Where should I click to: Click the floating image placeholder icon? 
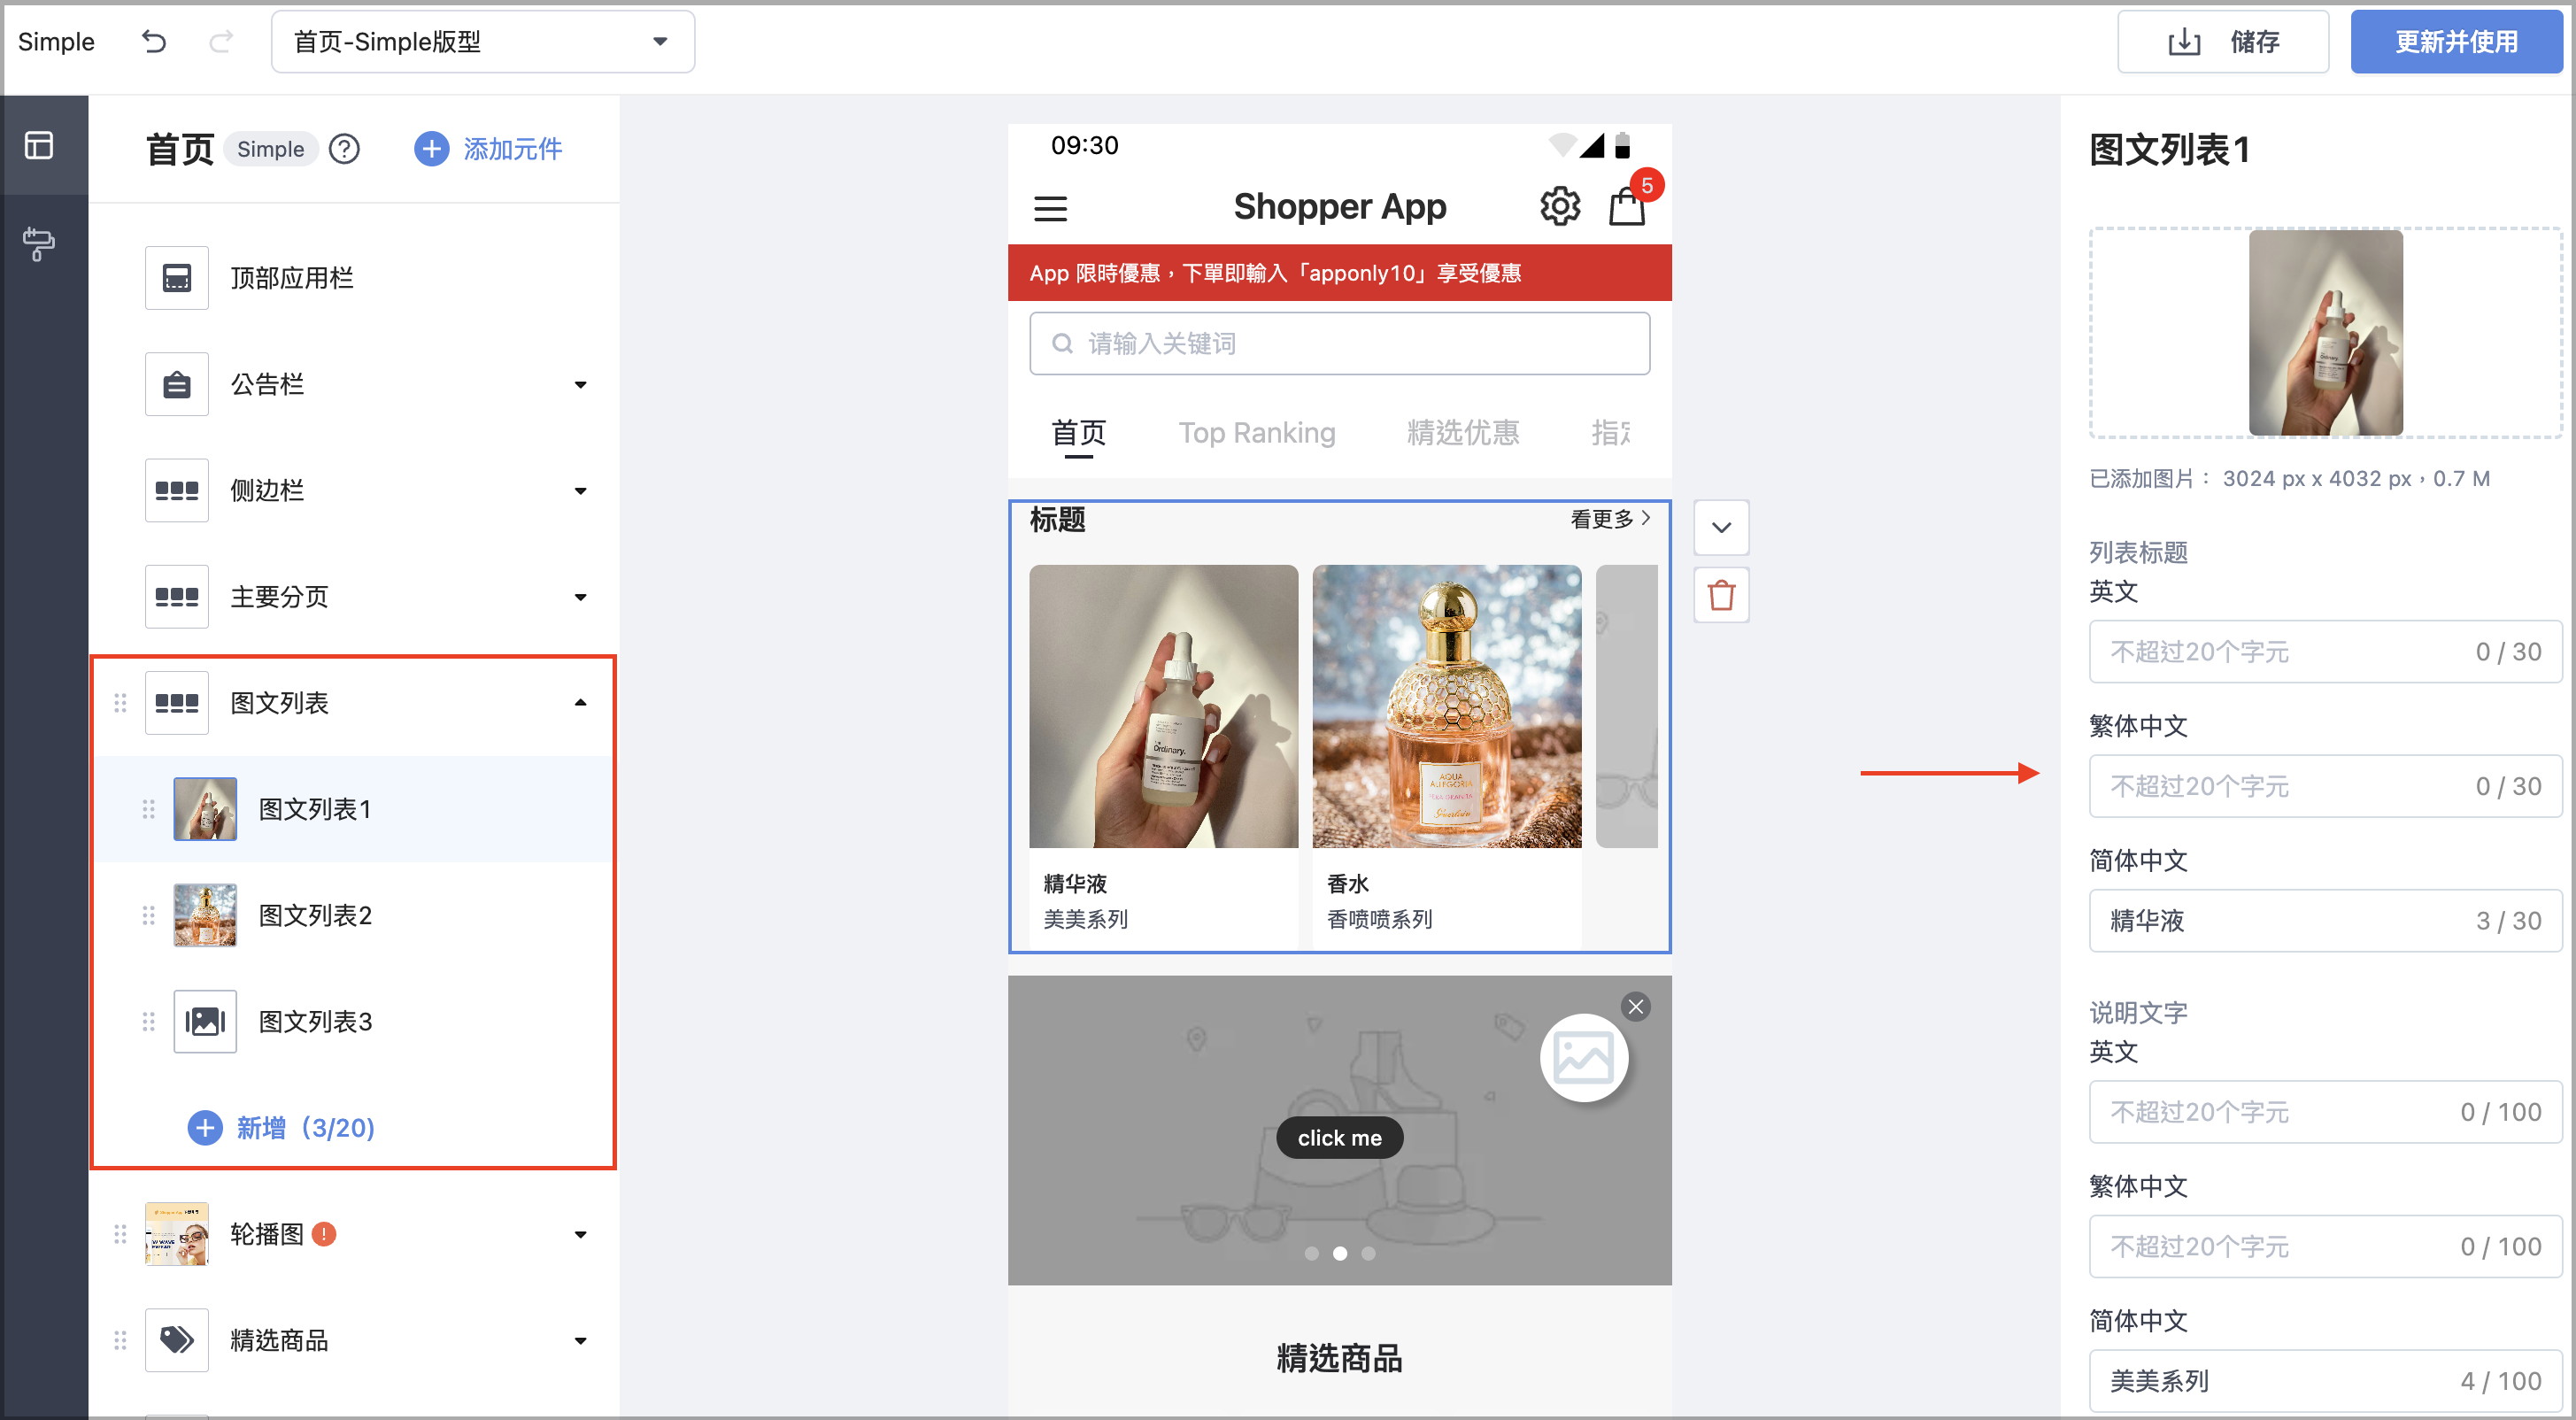[1584, 1058]
